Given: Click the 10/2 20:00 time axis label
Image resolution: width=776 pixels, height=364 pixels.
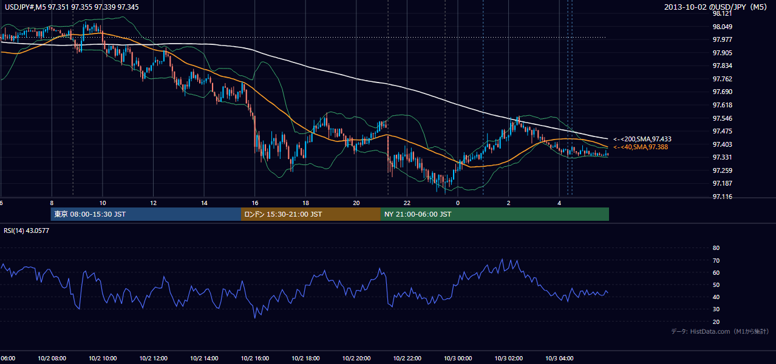Looking at the screenshot, I should coord(356,358).
